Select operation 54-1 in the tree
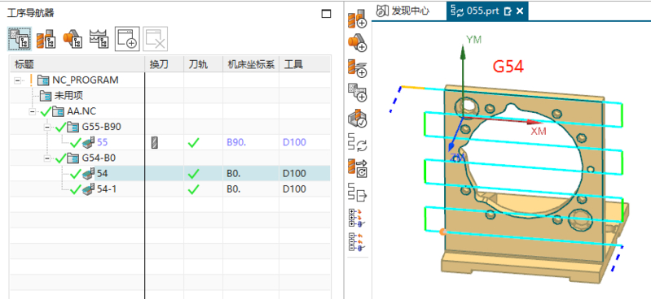The height and width of the screenshot is (299, 651). click(x=106, y=189)
